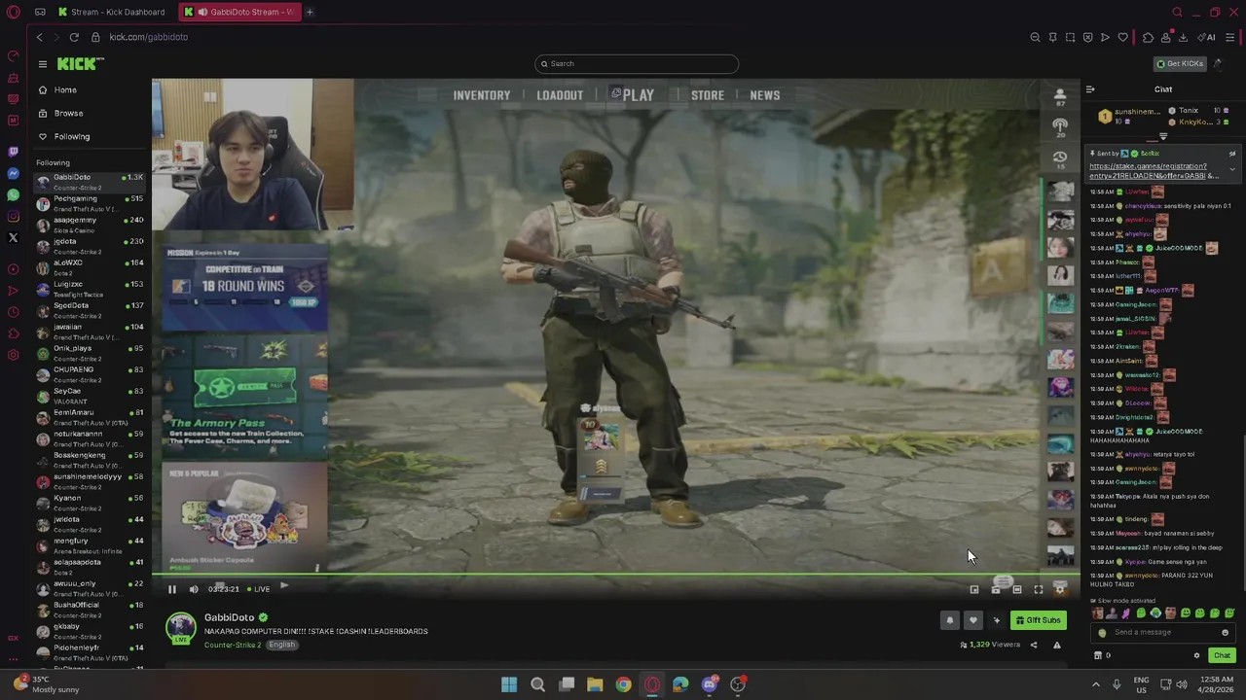Open Browse in sidebar

coord(68,114)
